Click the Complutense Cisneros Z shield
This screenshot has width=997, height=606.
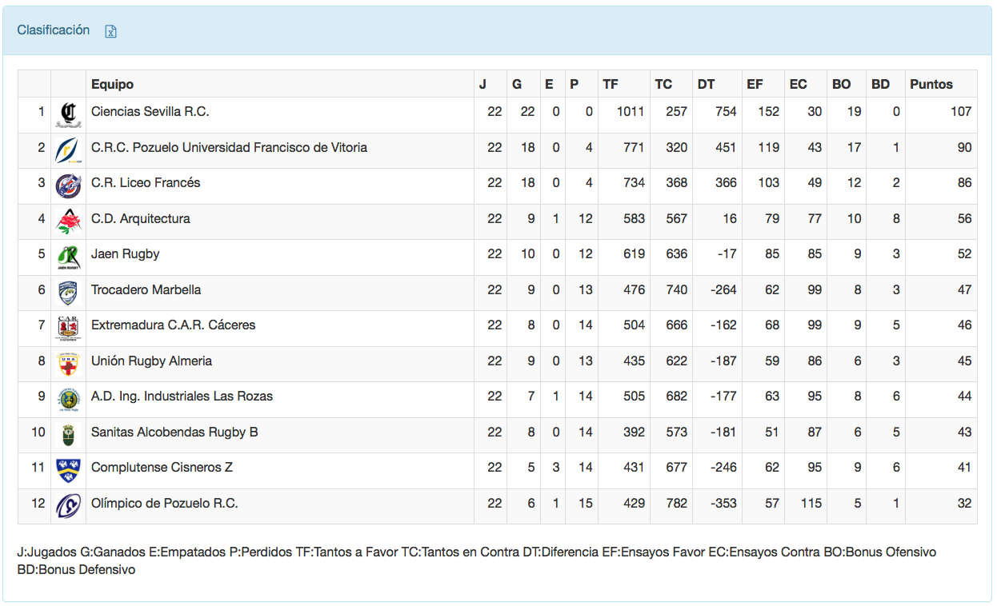point(68,470)
